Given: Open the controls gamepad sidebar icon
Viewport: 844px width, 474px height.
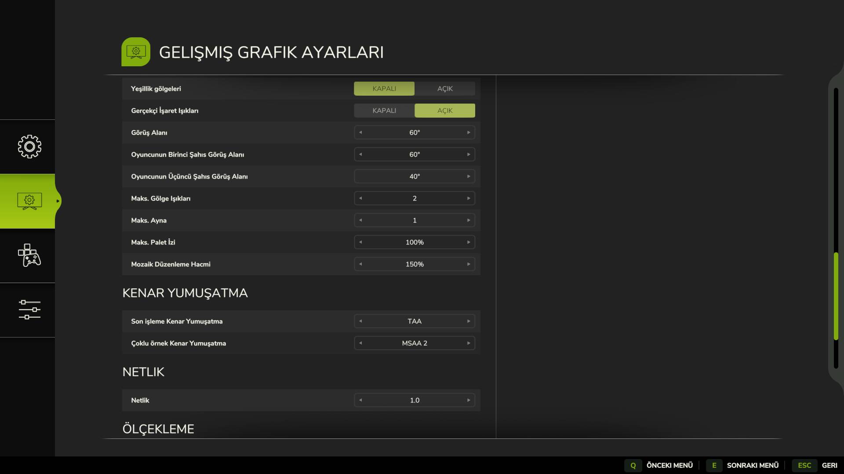Looking at the screenshot, I should click(29, 255).
